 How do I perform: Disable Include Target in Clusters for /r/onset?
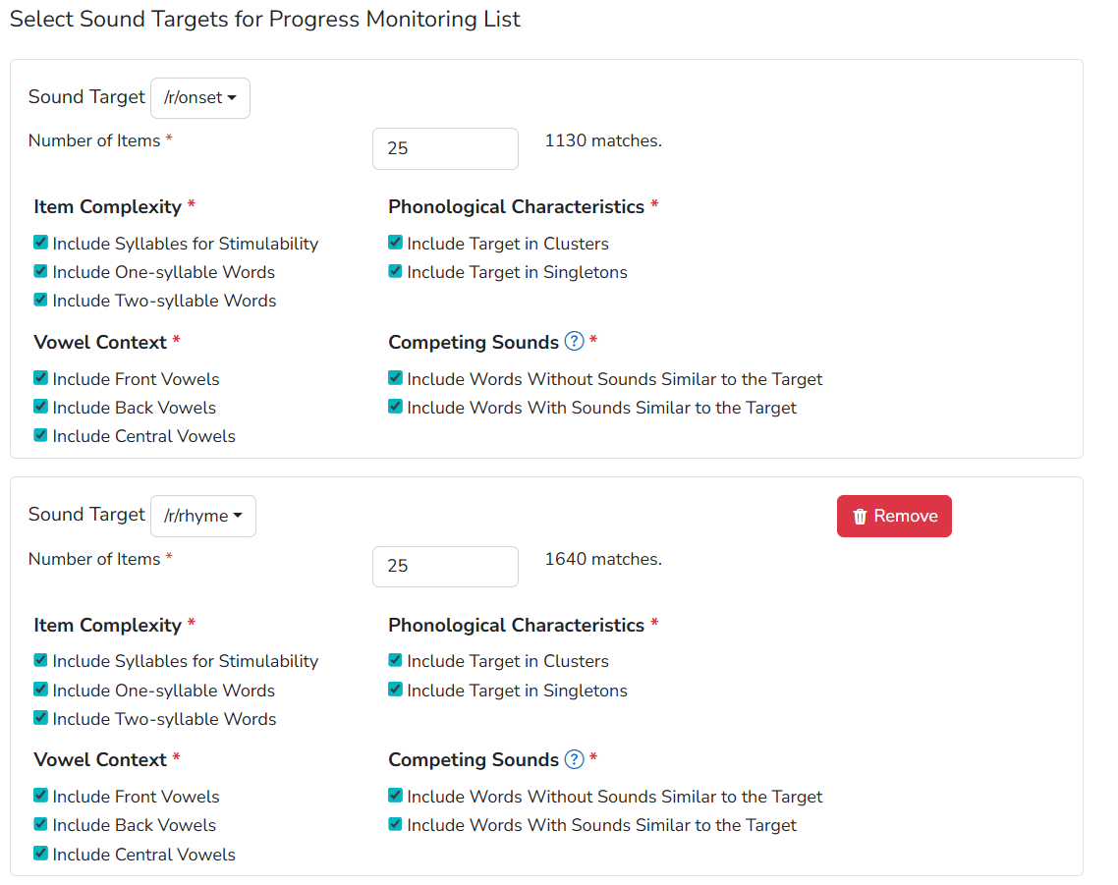coord(395,242)
